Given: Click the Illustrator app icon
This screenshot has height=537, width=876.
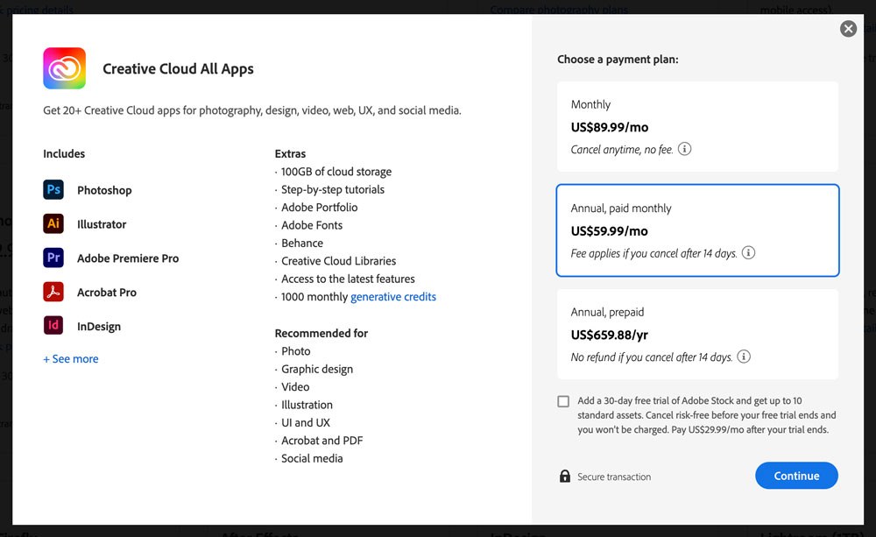Looking at the screenshot, I should (53, 223).
